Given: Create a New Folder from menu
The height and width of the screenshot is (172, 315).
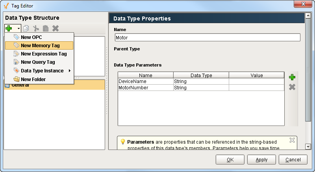Looking at the screenshot, I should click(33, 80).
